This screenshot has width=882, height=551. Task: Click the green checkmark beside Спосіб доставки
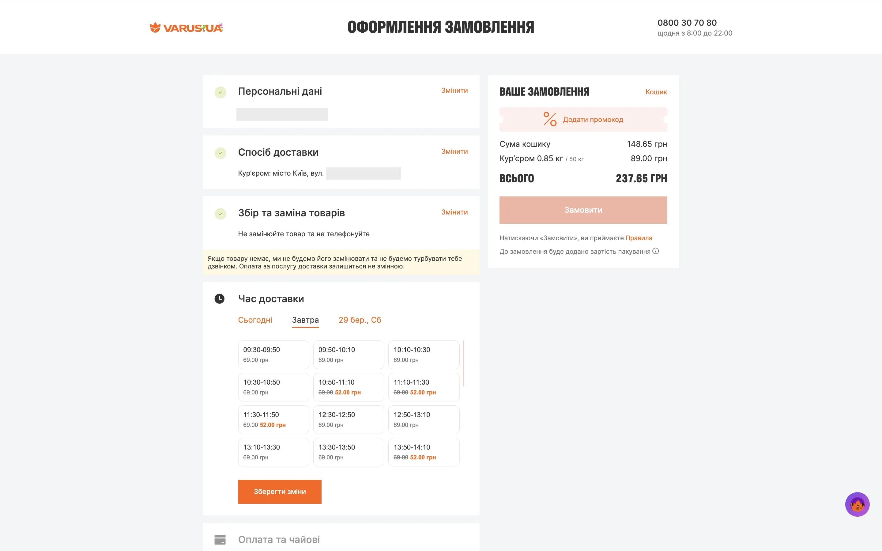pos(220,153)
